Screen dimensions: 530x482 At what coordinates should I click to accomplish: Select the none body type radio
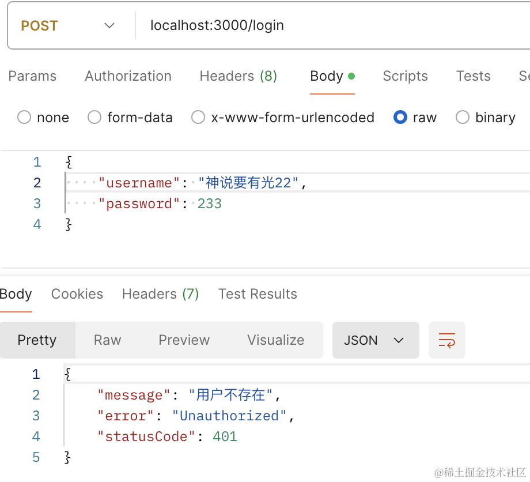click(24, 118)
